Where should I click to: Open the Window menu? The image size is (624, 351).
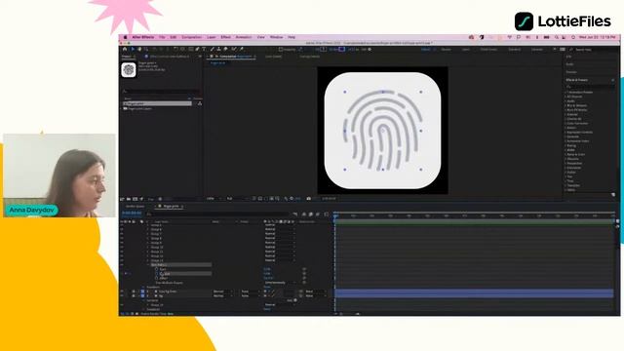coord(276,37)
